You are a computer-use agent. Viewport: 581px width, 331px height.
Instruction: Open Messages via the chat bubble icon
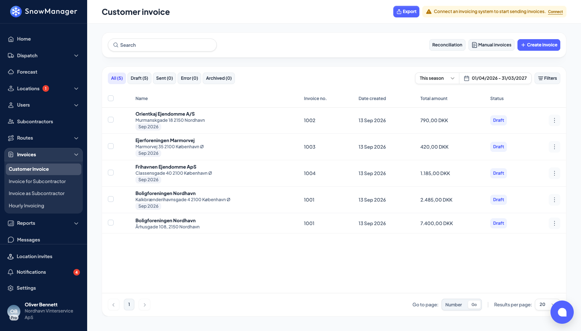(x=11, y=240)
